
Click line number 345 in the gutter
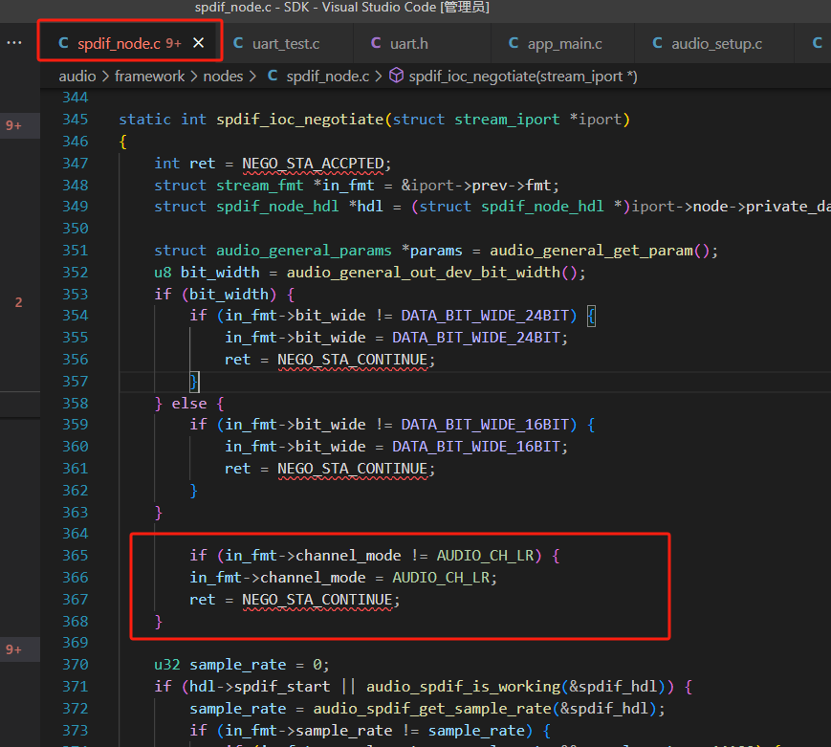coord(76,120)
